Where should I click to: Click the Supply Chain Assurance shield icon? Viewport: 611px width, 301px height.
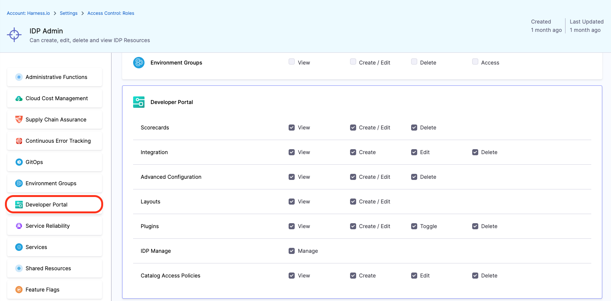pos(19,120)
